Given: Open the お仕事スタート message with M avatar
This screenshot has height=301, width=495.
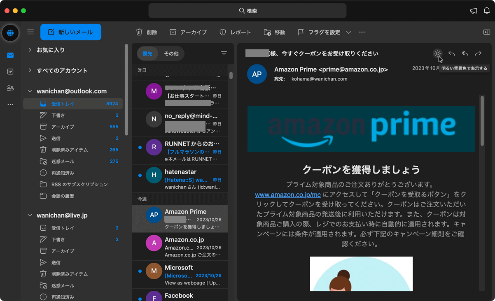Looking at the screenshot, I should [x=180, y=95].
